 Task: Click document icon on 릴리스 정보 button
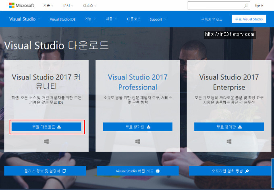(64, 171)
